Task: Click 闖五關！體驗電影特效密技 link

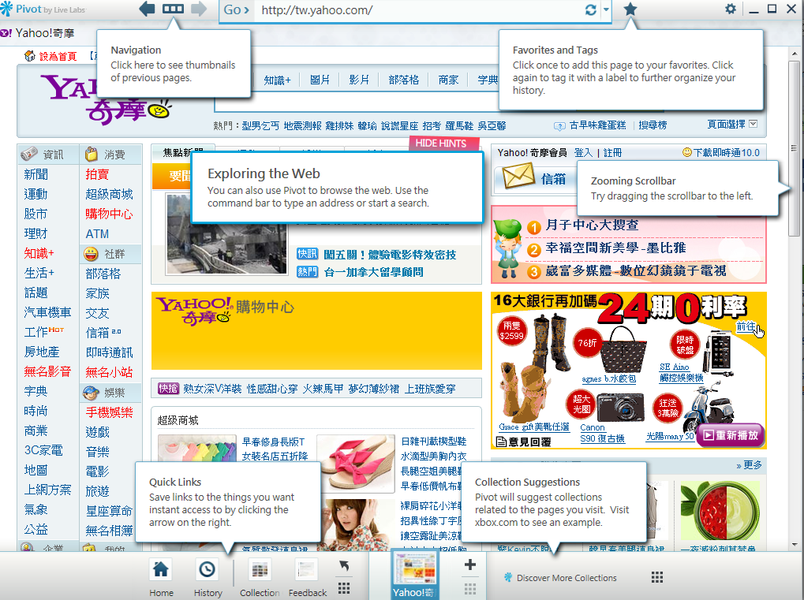Action: 391,255
